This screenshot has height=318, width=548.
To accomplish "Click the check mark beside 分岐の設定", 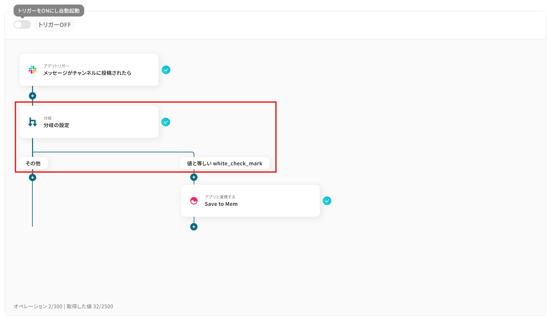I will 166,122.
